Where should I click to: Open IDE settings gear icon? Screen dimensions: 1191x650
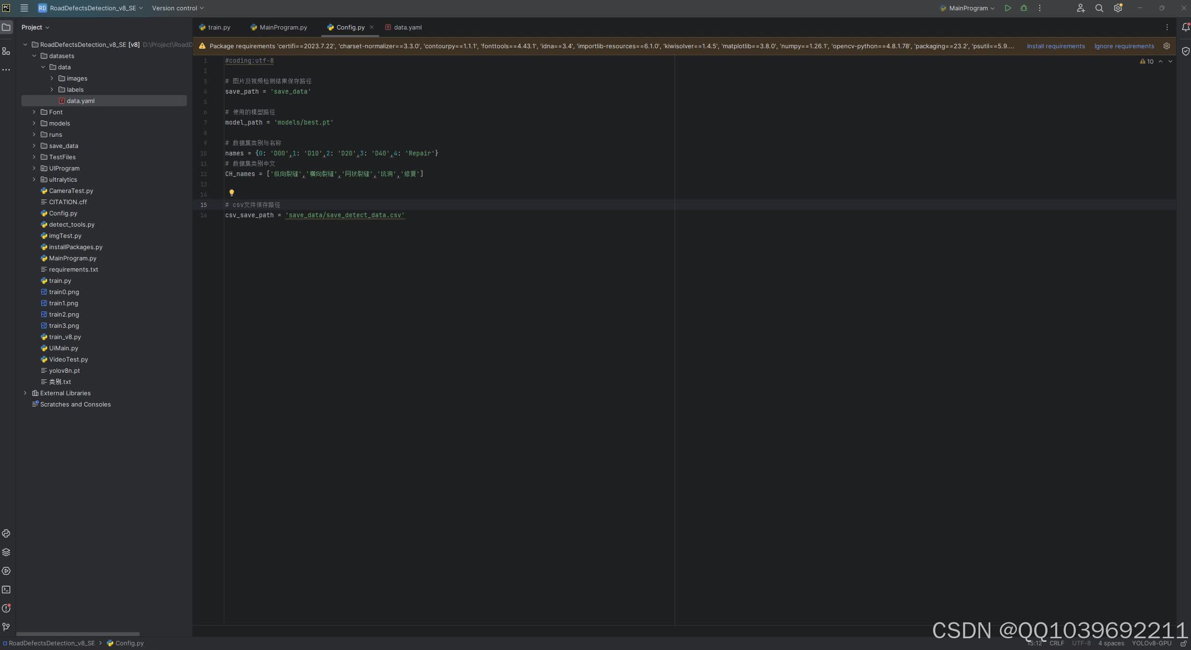click(x=1118, y=8)
